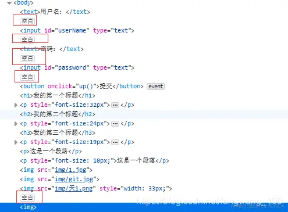Select the input id="password" node

77,68
